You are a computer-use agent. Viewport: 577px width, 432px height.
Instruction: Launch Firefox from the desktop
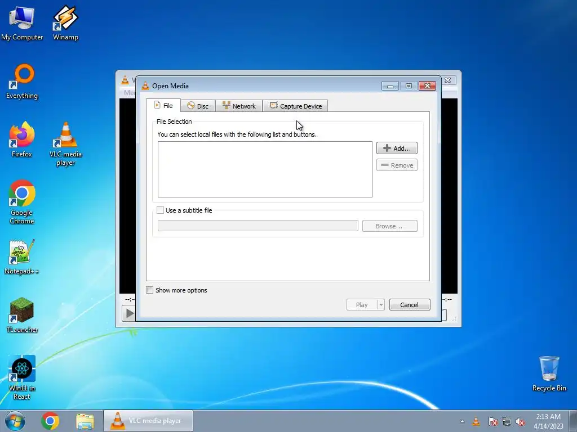point(22,139)
